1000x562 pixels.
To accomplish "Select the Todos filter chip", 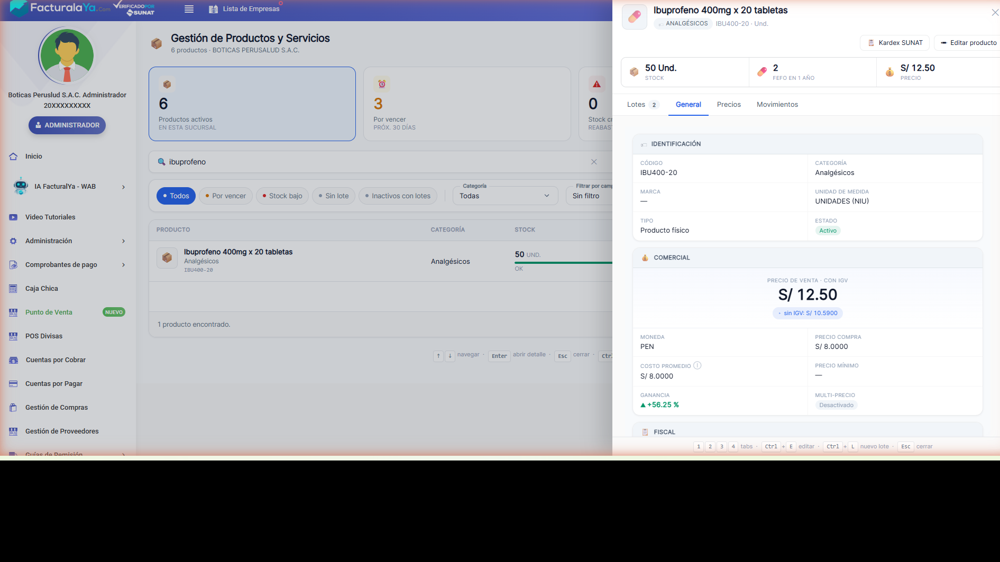I will point(176,196).
